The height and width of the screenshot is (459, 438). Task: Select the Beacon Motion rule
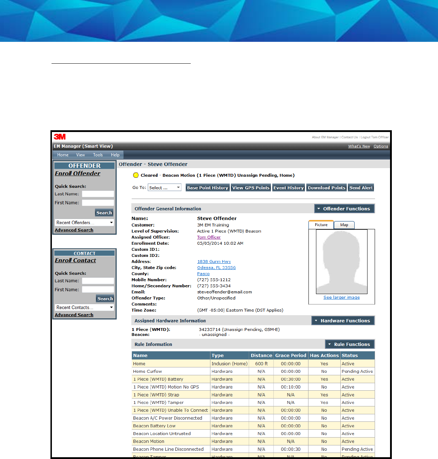[149, 441]
